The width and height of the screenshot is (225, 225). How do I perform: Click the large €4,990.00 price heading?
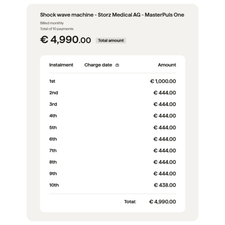point(66,40)
